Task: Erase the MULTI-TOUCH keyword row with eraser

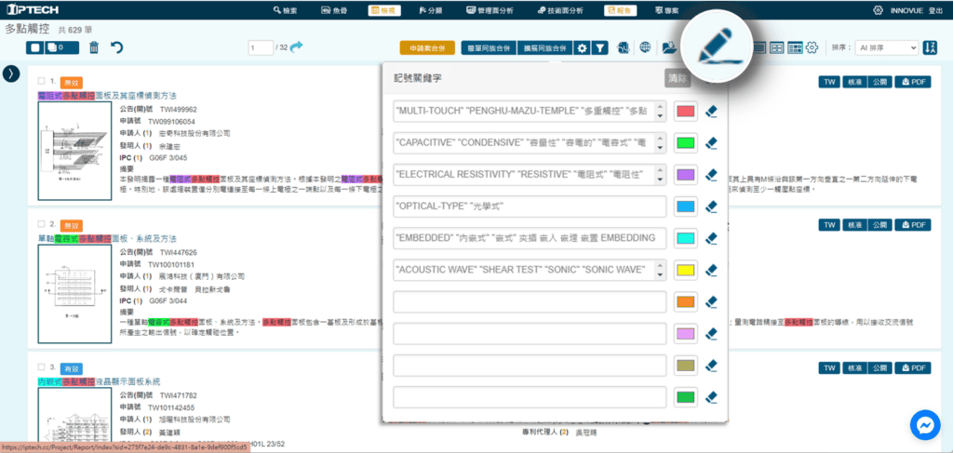Action: 711,112
